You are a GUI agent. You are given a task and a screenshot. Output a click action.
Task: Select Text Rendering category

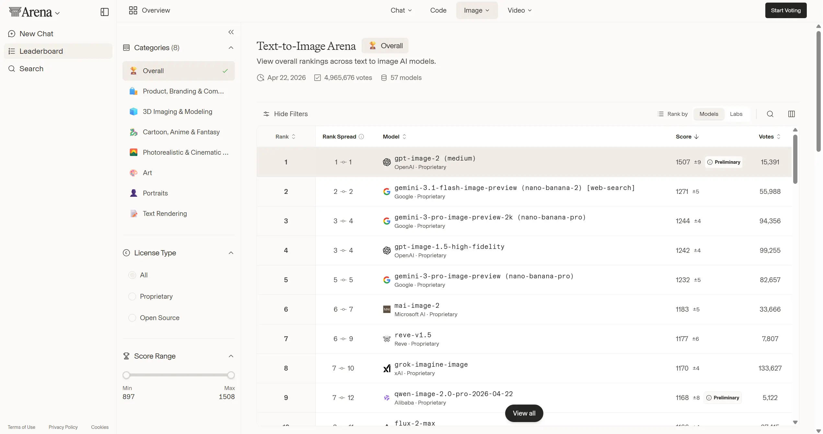pos(165,214)
